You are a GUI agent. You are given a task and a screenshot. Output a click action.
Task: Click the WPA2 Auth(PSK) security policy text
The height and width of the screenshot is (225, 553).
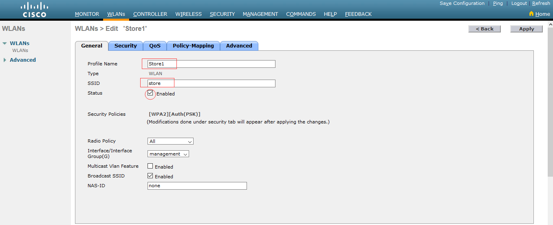pos(174,114)
